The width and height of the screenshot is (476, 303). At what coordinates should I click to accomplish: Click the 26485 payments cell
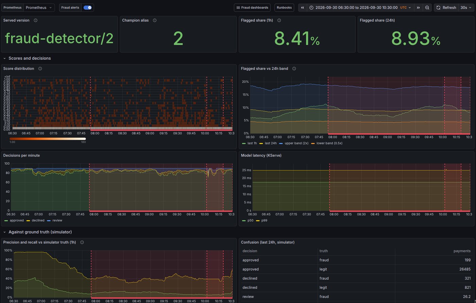[433, 269]
